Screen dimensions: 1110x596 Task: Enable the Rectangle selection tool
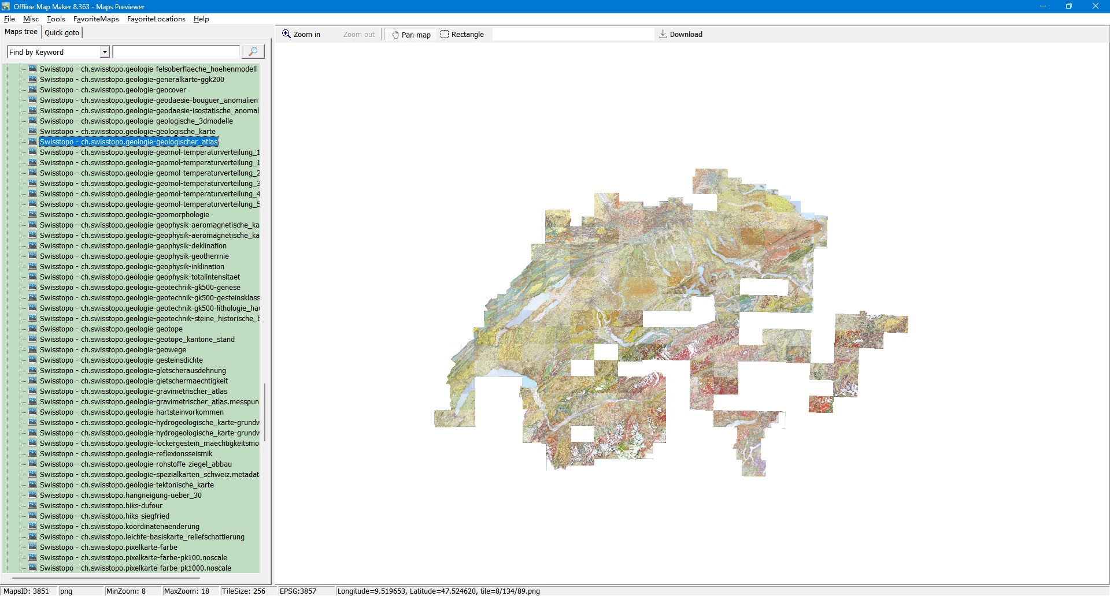(462, 35)
